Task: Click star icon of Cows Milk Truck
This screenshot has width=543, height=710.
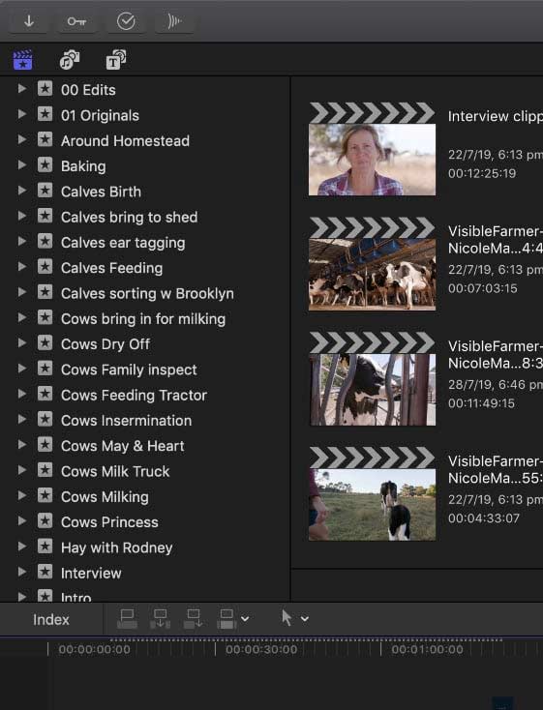Action: 45,470
